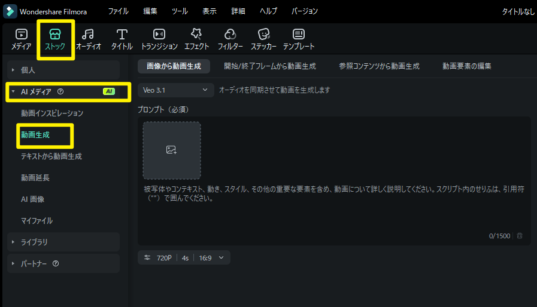Select 動画延長 in sidebar
This screenshot has height=307, width=537.
(x=35, y=178)
